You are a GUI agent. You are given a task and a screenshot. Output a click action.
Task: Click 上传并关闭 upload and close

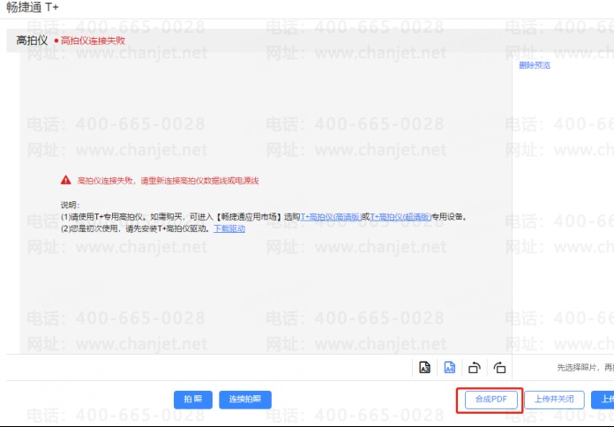point(554,400)
